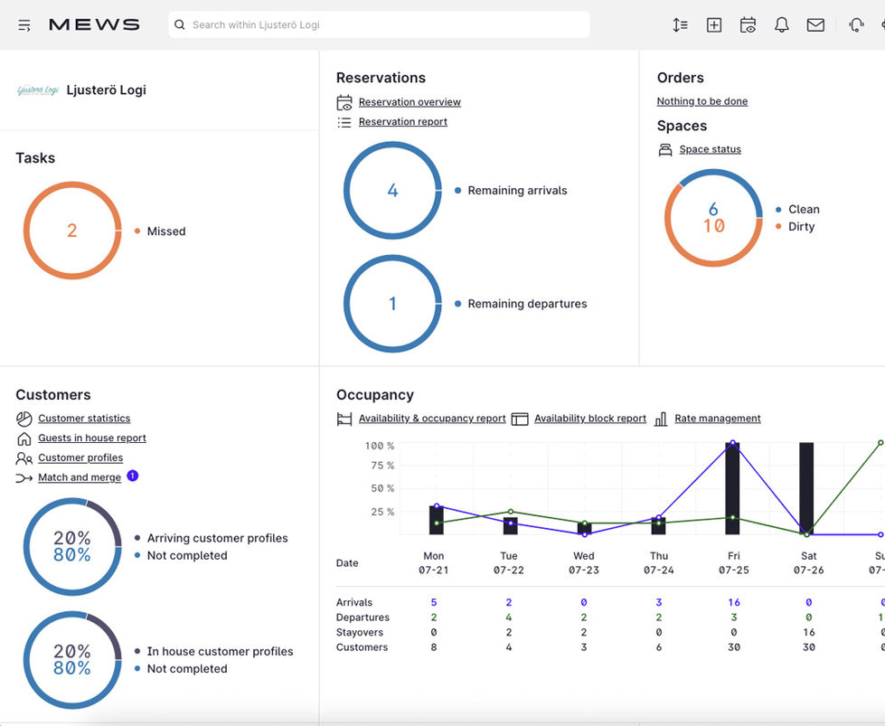Click the In house customer profiles legend label
The image size is (885, 726).
[x=221, y=652]
